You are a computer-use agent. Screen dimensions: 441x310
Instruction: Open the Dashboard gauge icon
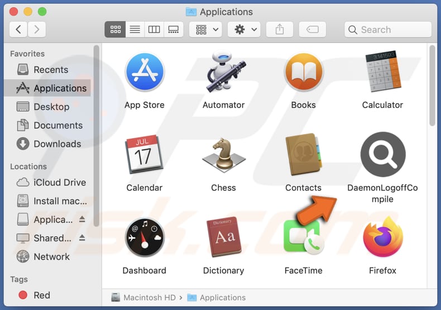pos(145,237)
